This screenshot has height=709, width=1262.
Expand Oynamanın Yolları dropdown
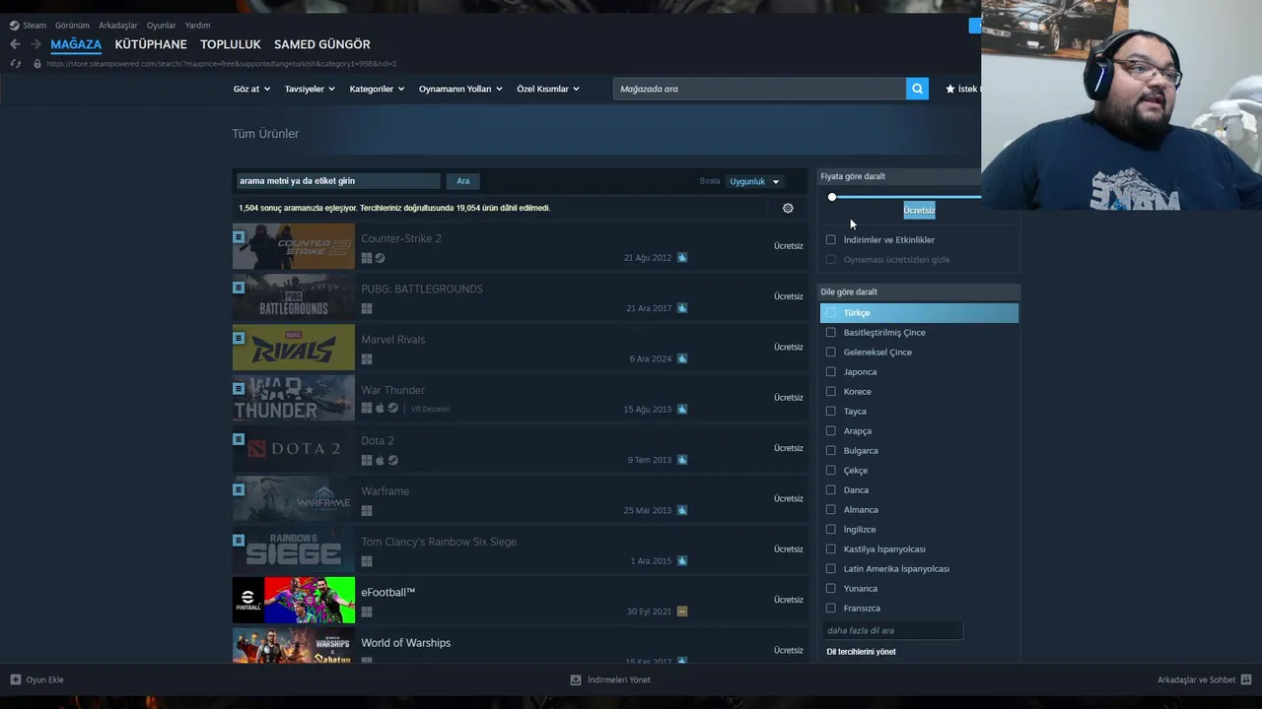(460, 89)
